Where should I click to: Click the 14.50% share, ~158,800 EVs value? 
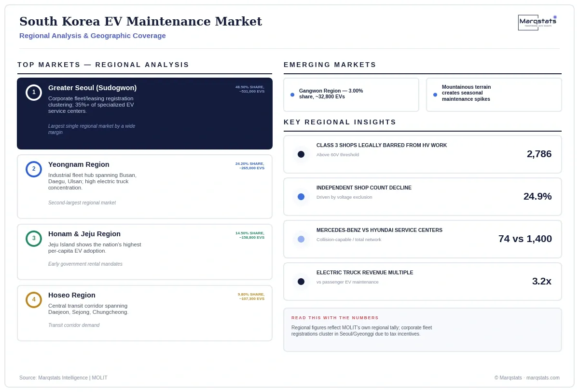[250, 235]
